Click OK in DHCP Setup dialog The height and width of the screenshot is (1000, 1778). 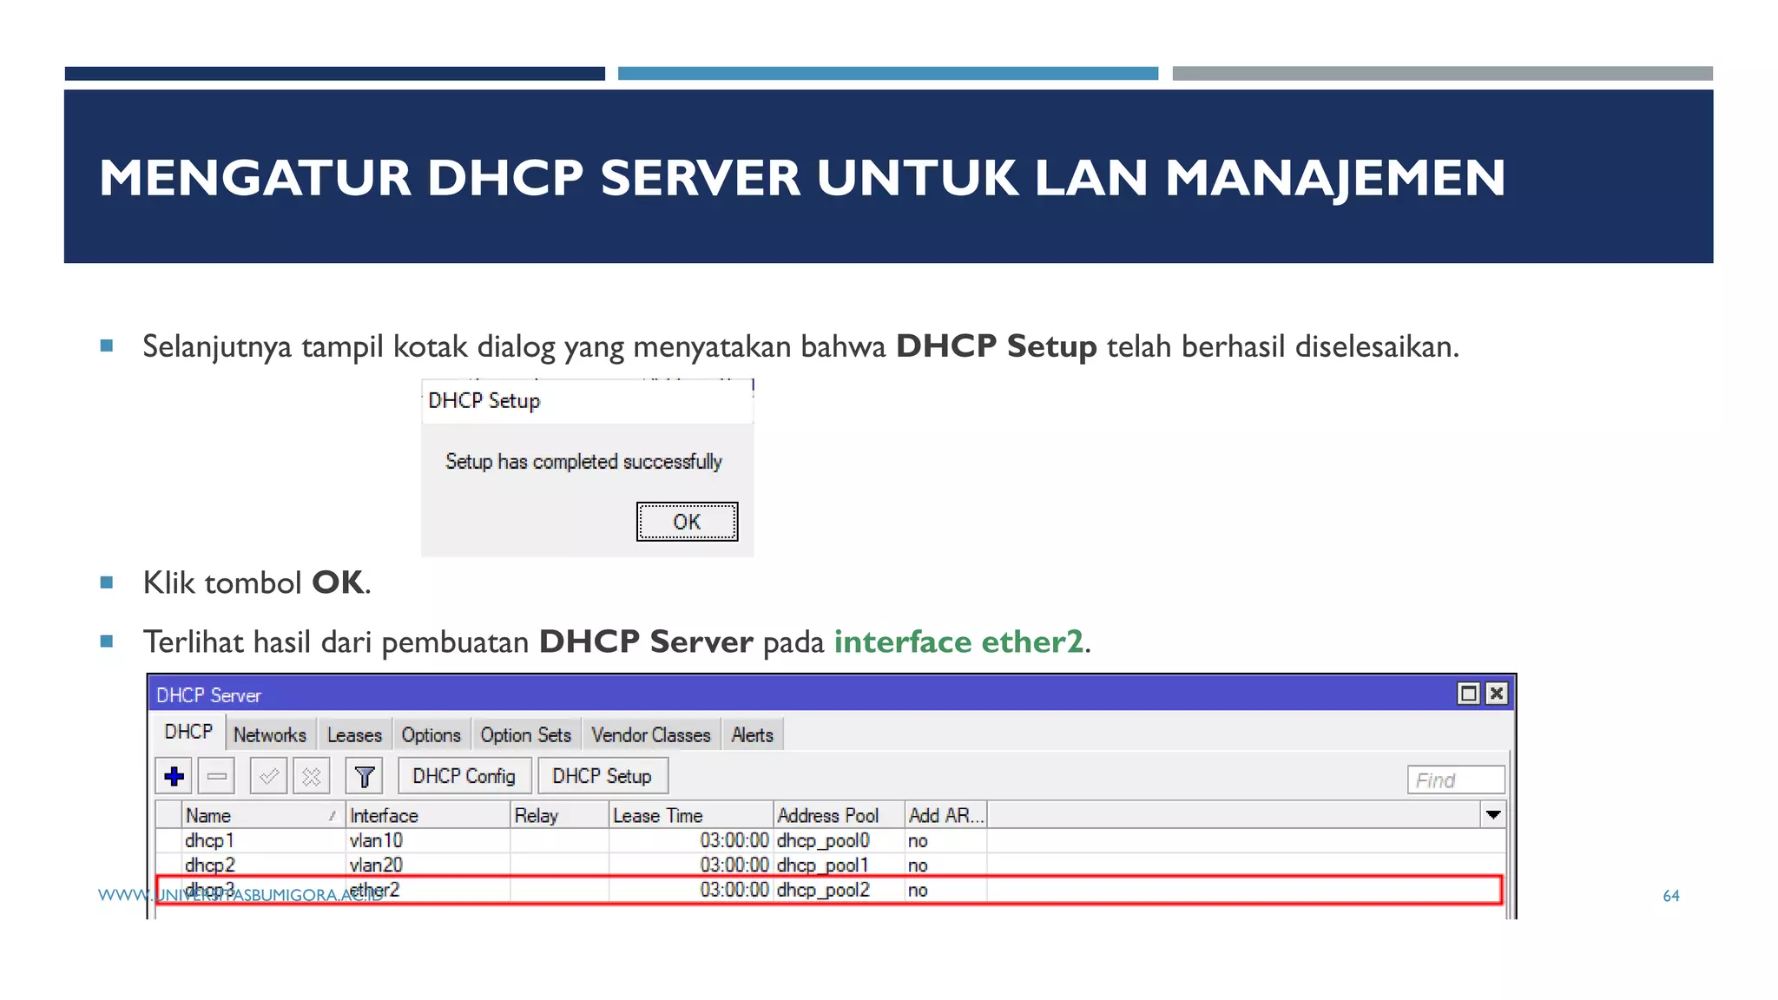point(687,522)
